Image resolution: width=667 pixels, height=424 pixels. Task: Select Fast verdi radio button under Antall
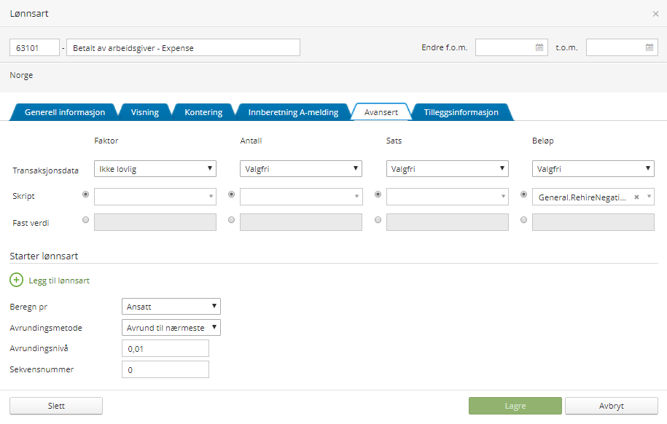point(232,220)
